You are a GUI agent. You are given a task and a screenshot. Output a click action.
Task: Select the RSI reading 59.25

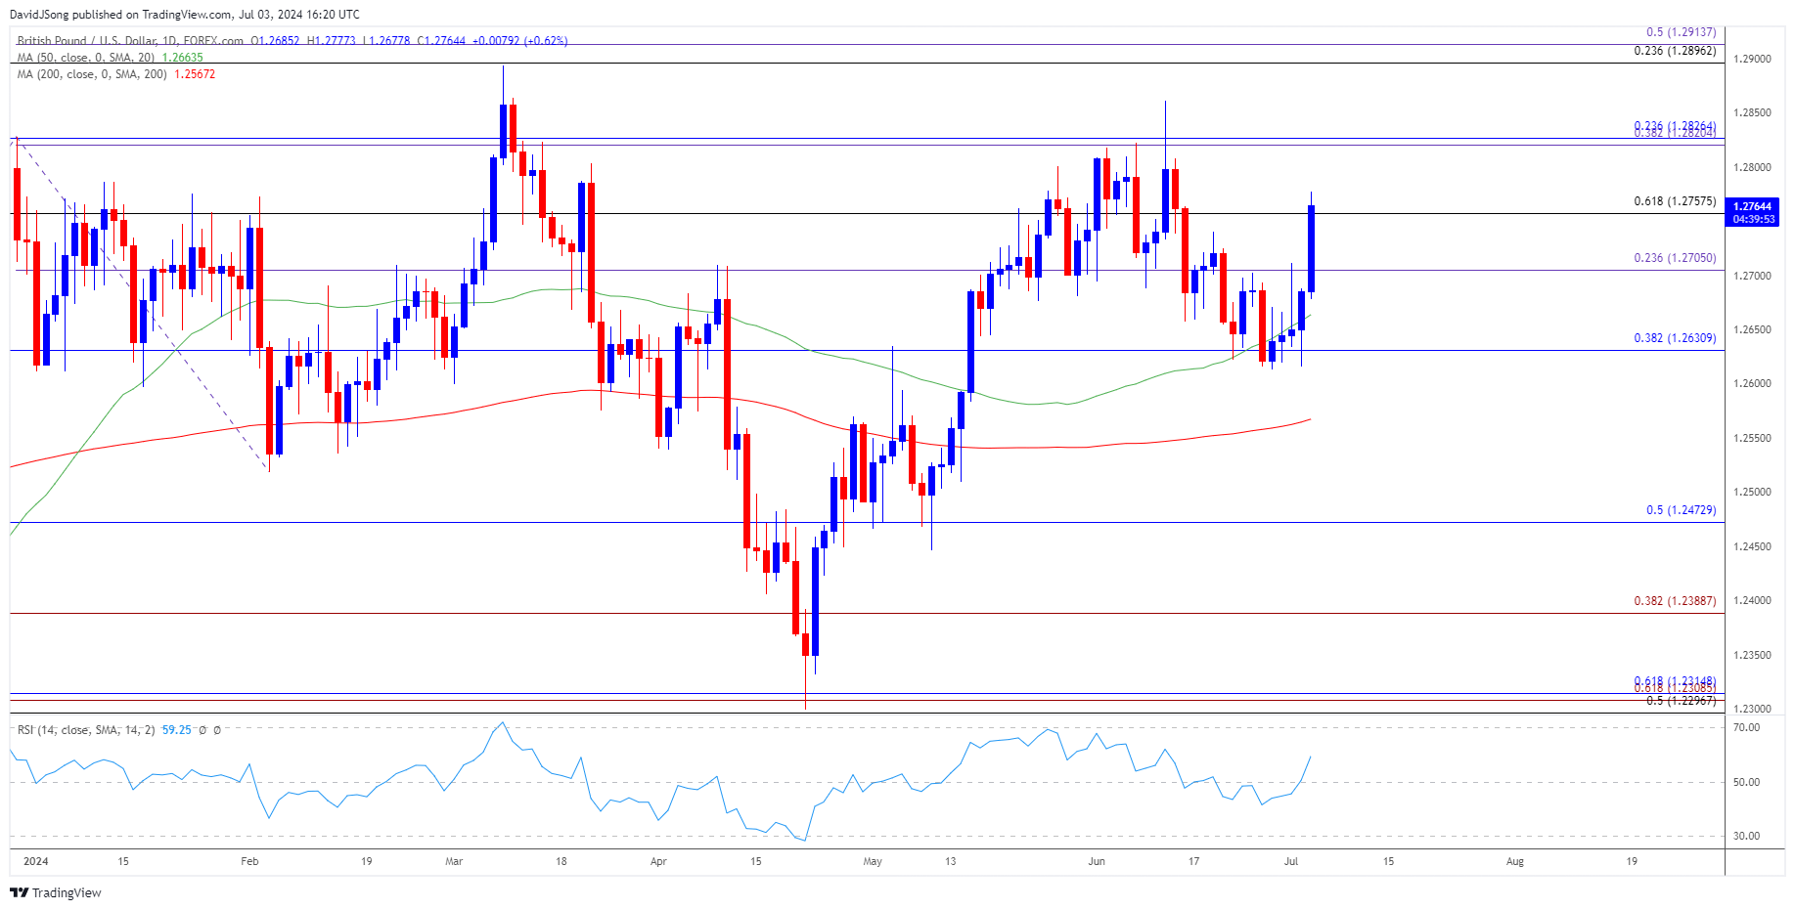pyautogui.click(x=176, y=730)
